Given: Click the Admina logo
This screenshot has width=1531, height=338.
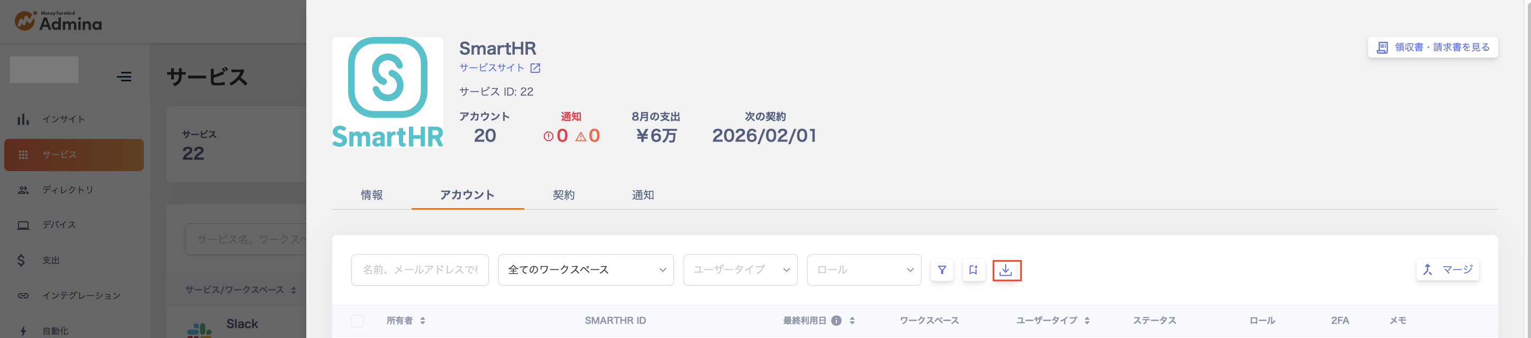Looking at the screenshot, I should click(x=58, y=21).
